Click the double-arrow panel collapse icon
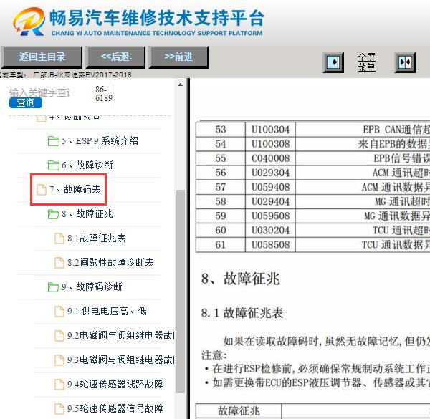 (x=405, y=62)
